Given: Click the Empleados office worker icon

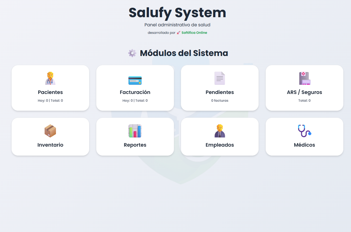Looking at the screenshot, I should coord(220,131).
